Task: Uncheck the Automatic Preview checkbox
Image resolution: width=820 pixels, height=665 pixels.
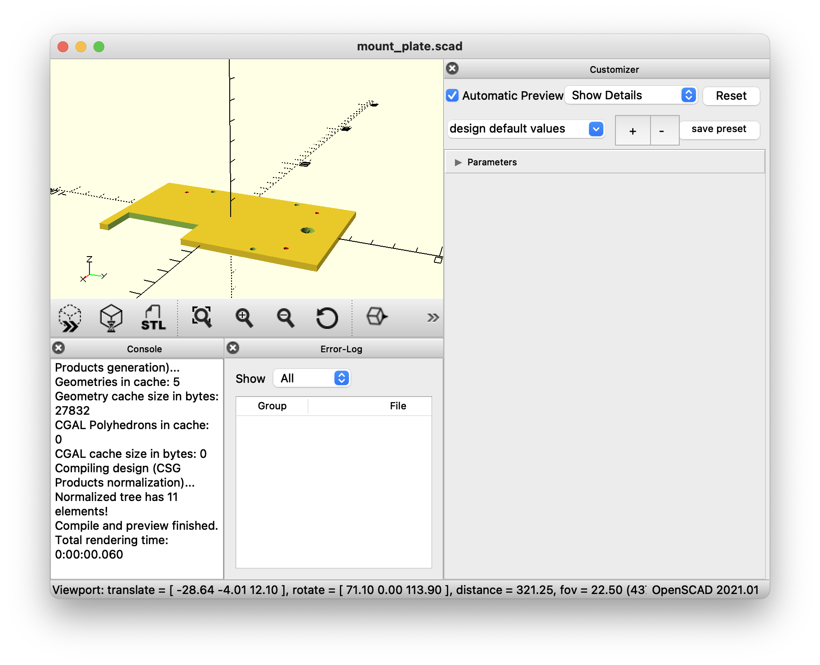Action: pyautogui.click(x=452, y=96)
